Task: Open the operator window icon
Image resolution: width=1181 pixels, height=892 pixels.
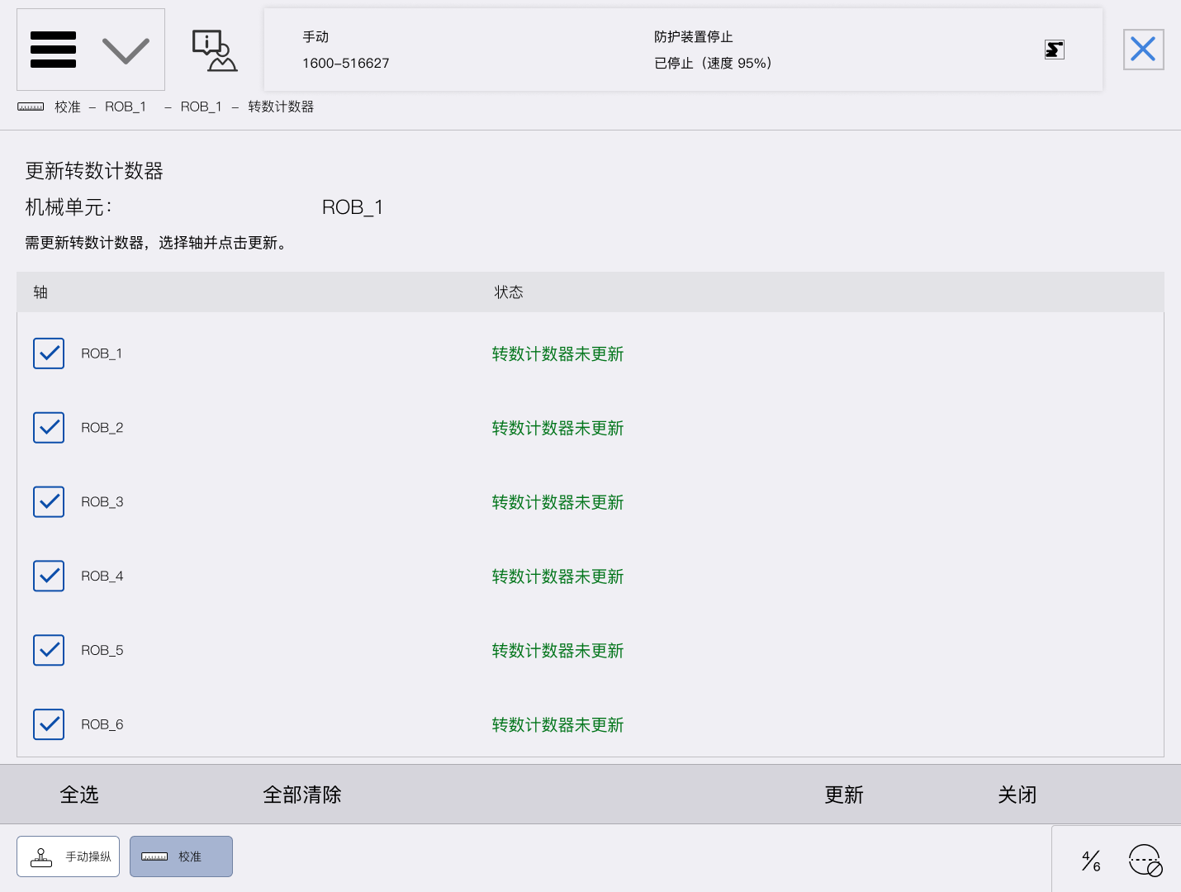Action: [x=215, y=50]
